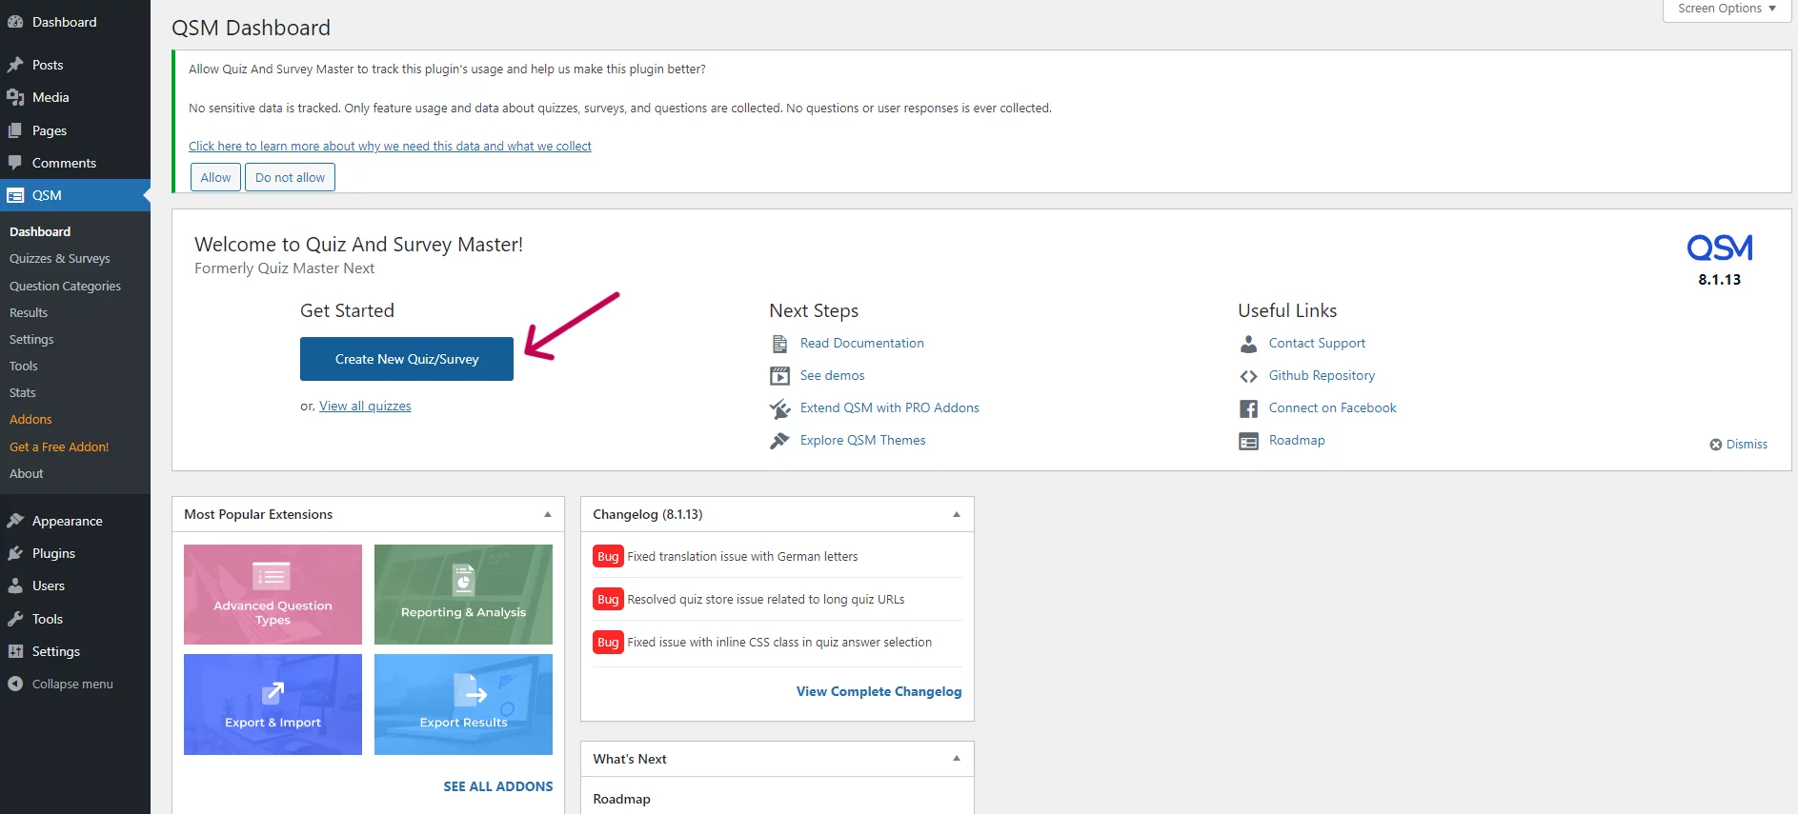Go to Results in QSM submenu

pos(29,313)
